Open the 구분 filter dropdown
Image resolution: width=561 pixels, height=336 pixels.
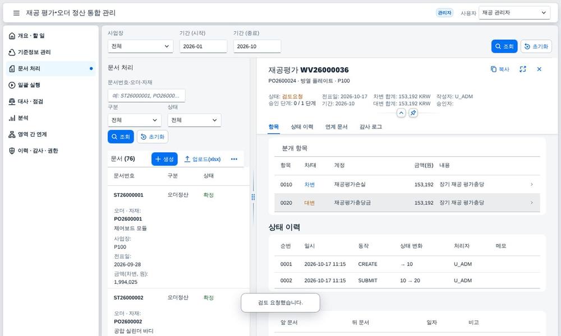pyautogui.click(x=134, y=120)
